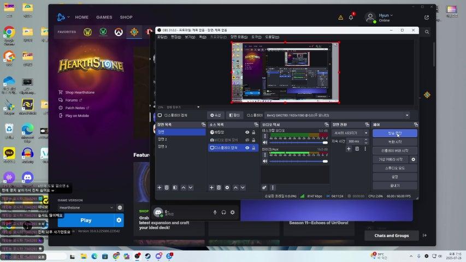
Task: Delete scene using trash icon in OBS scene list
Action: tap(167, 188)
